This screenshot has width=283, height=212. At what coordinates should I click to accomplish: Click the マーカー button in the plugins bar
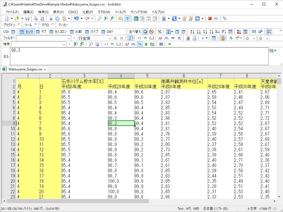tap(63, 25)
